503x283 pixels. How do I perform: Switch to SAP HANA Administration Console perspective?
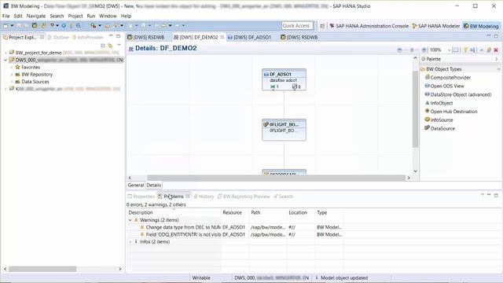(369, 26)
